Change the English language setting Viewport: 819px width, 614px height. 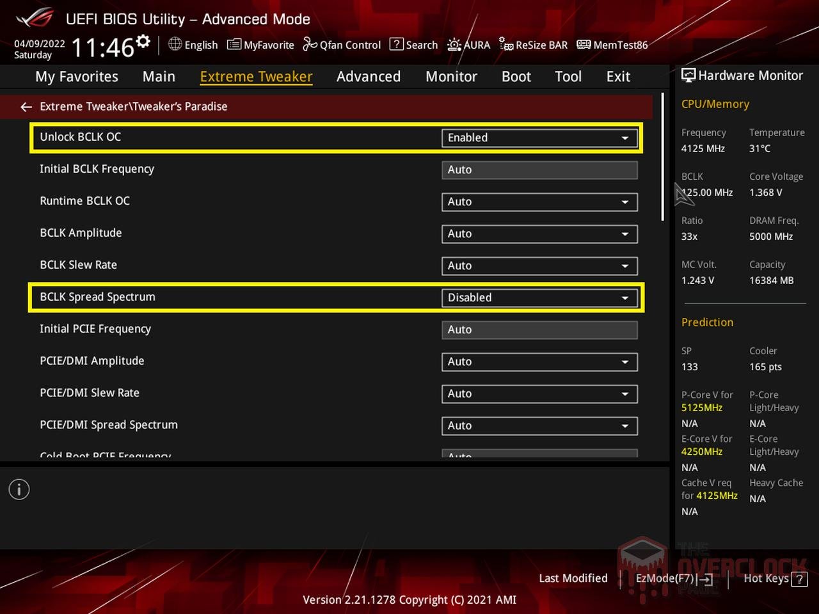click(193, 45)
